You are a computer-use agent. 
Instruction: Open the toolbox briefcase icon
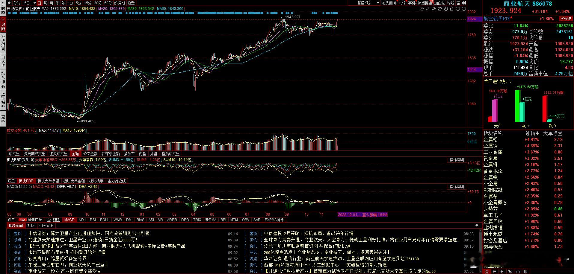pos(440,9)
